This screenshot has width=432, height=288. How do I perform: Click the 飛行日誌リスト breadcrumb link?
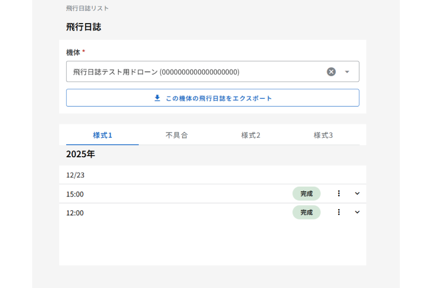[88, 9]
